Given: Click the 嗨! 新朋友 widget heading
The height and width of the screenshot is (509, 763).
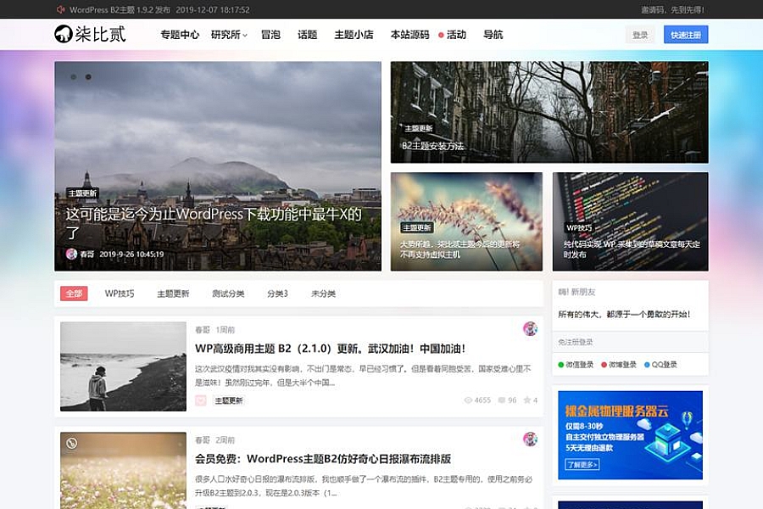Looking at the screenshot, I should (576, 292).
